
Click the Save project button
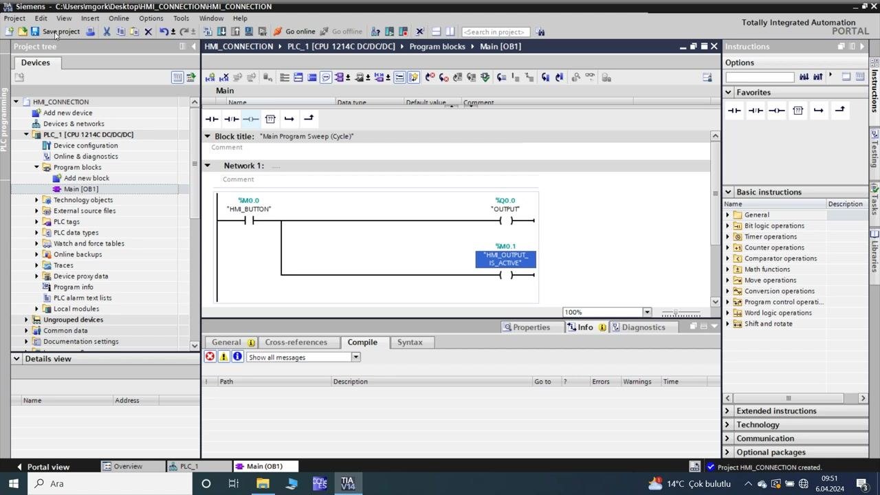click(x=55, y=32)
